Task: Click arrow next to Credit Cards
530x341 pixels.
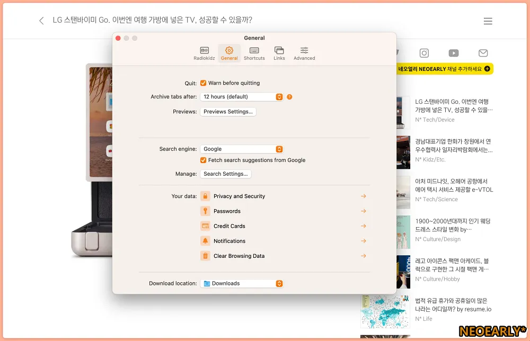Action: (364, 226)
